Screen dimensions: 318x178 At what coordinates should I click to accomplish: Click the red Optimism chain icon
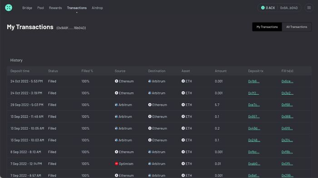[116, 164]
